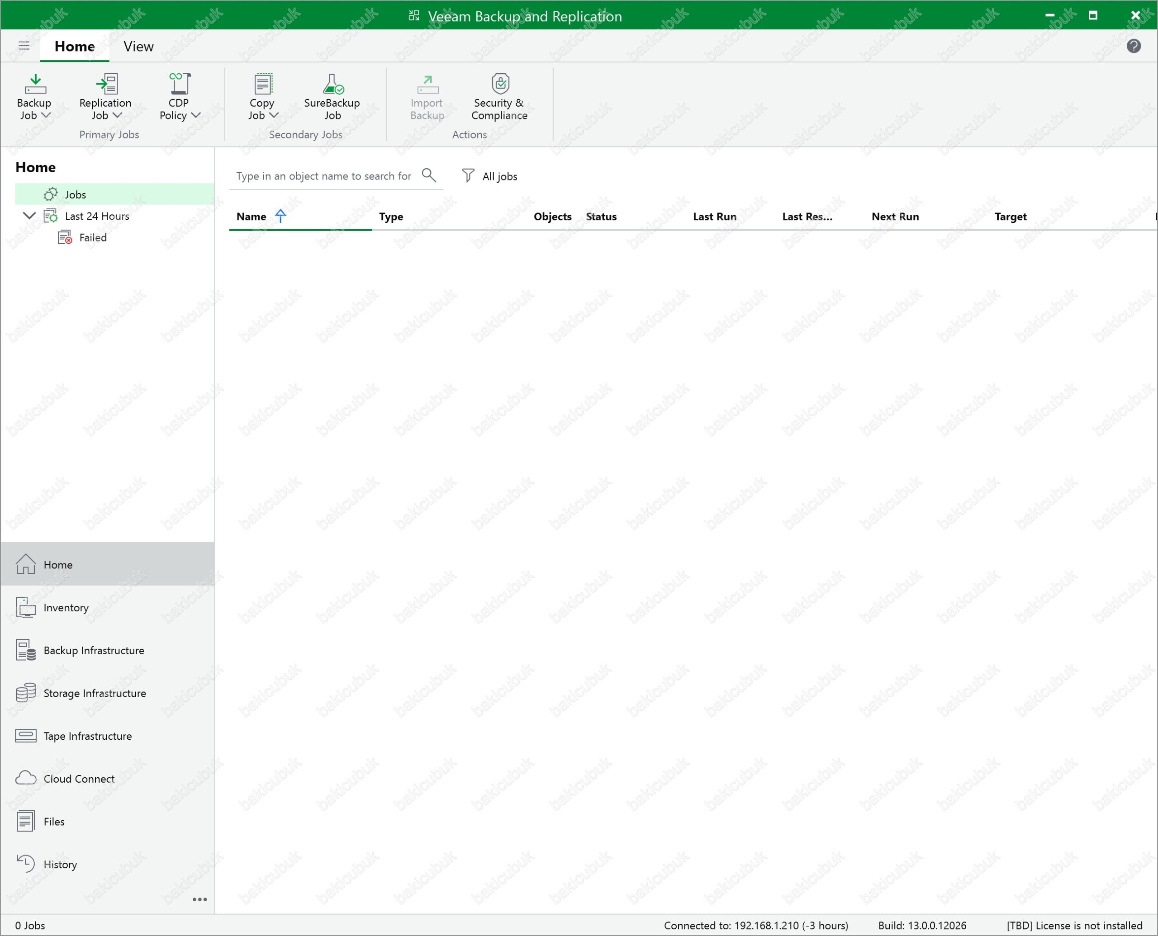Click the Copy Job ribbon icon
1158x936 pixels.
coord(263,84)
